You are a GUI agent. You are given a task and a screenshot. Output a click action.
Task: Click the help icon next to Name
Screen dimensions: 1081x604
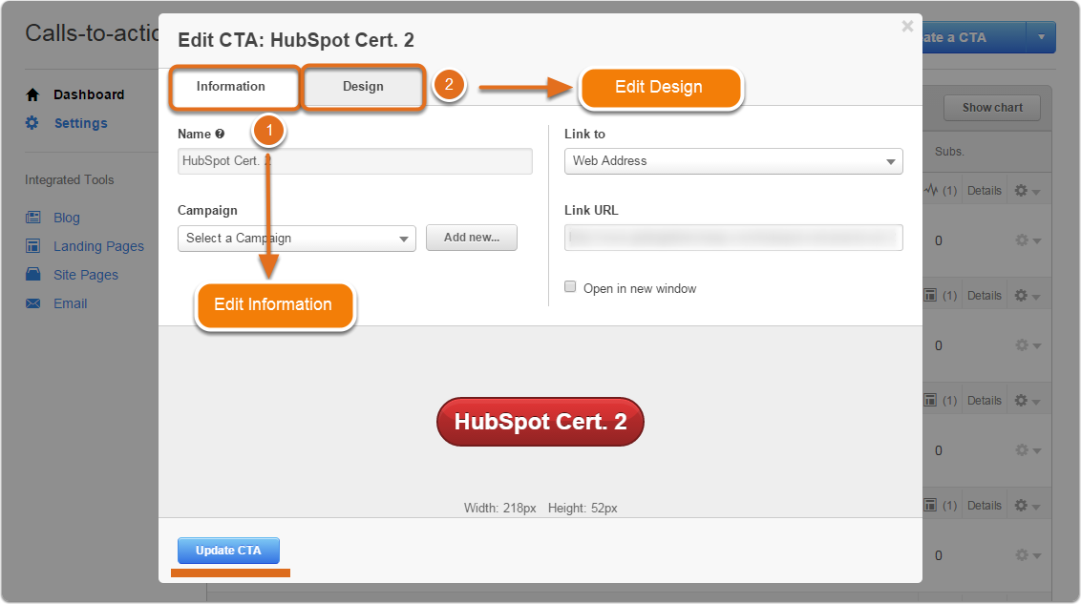(x=220, y=134)
